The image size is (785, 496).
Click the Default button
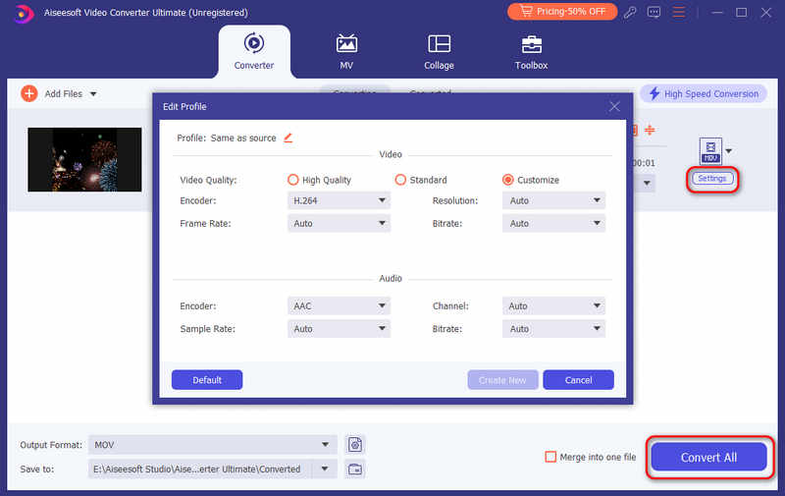207,380
